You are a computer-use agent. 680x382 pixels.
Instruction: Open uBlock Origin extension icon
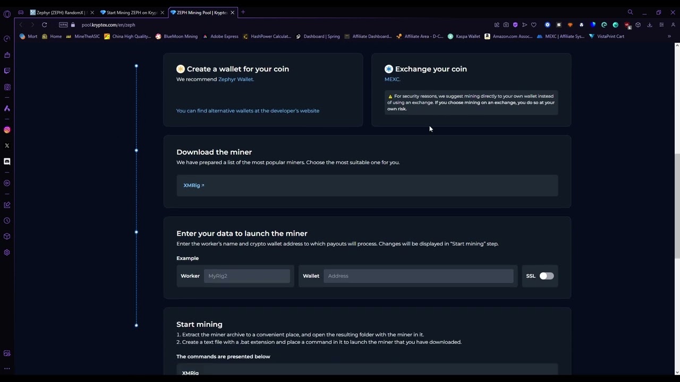[x=627, y=25]
